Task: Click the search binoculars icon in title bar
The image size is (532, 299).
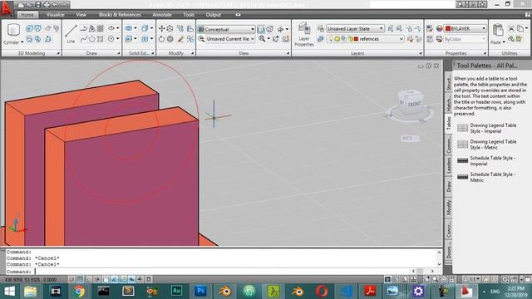Action: pos(461,4)
